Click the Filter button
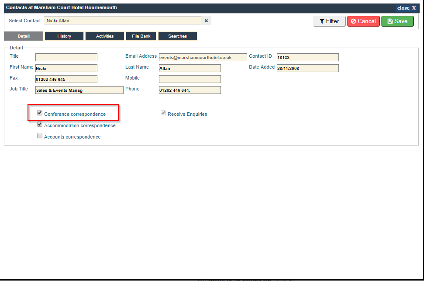Image resolution: width=424 pixels, height=281 pixels. click(329, 21)
